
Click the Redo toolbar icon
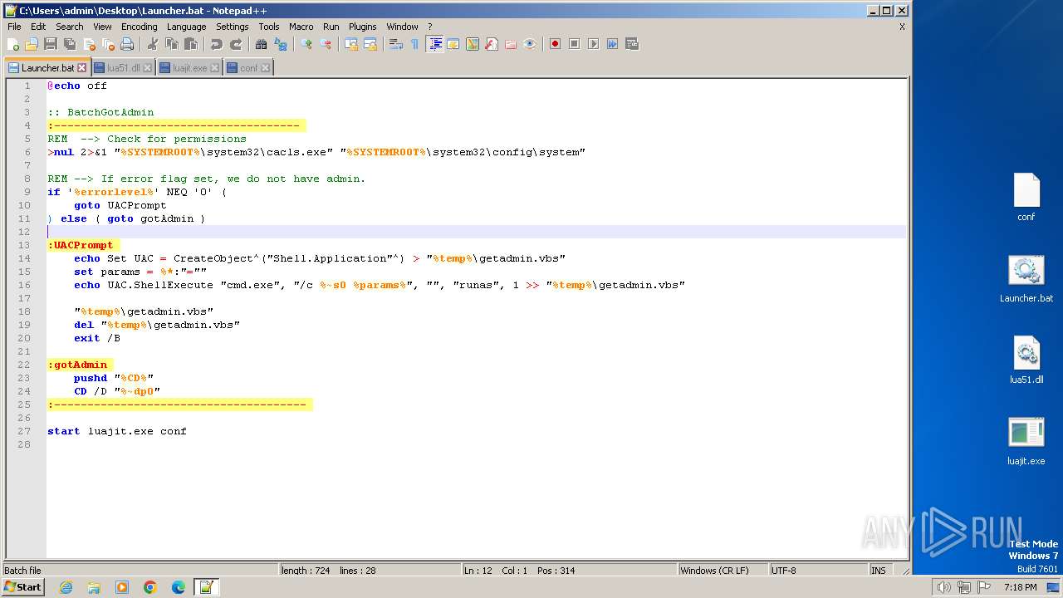pos(236,44)
